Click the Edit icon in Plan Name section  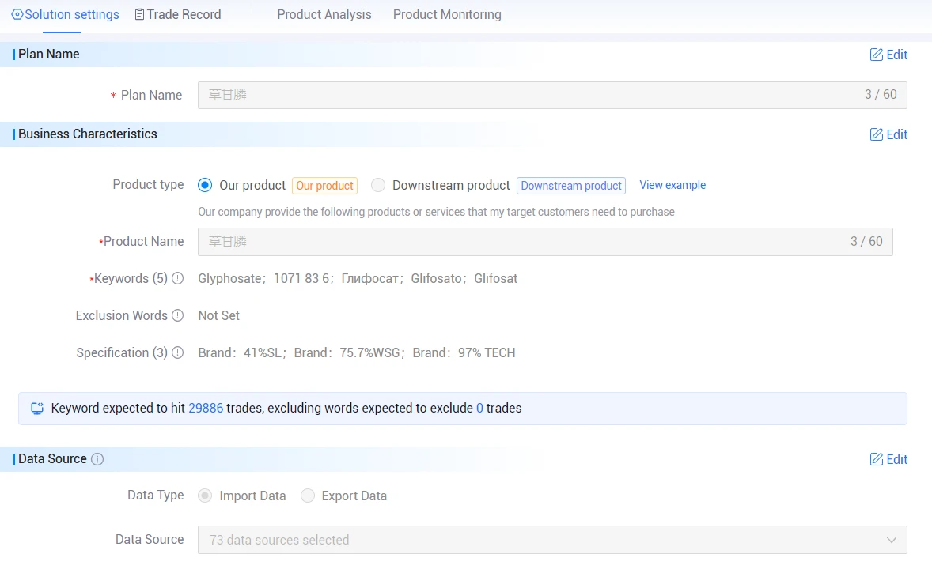coord(876,55)
